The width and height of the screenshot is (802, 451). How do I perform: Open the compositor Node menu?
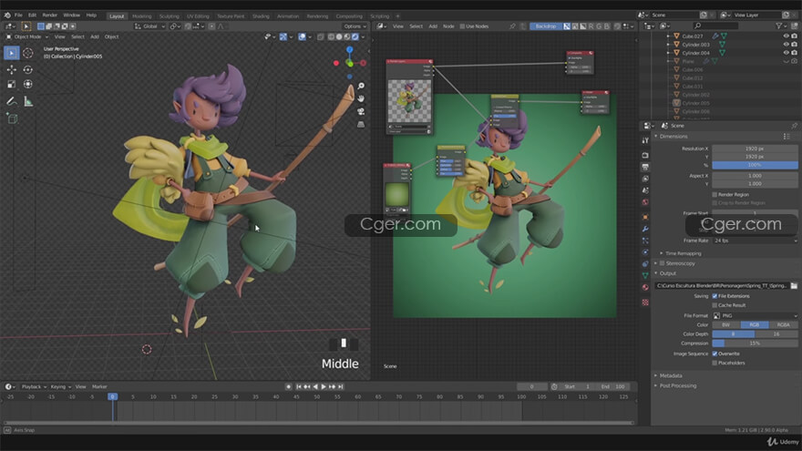(x=448, y=26)
